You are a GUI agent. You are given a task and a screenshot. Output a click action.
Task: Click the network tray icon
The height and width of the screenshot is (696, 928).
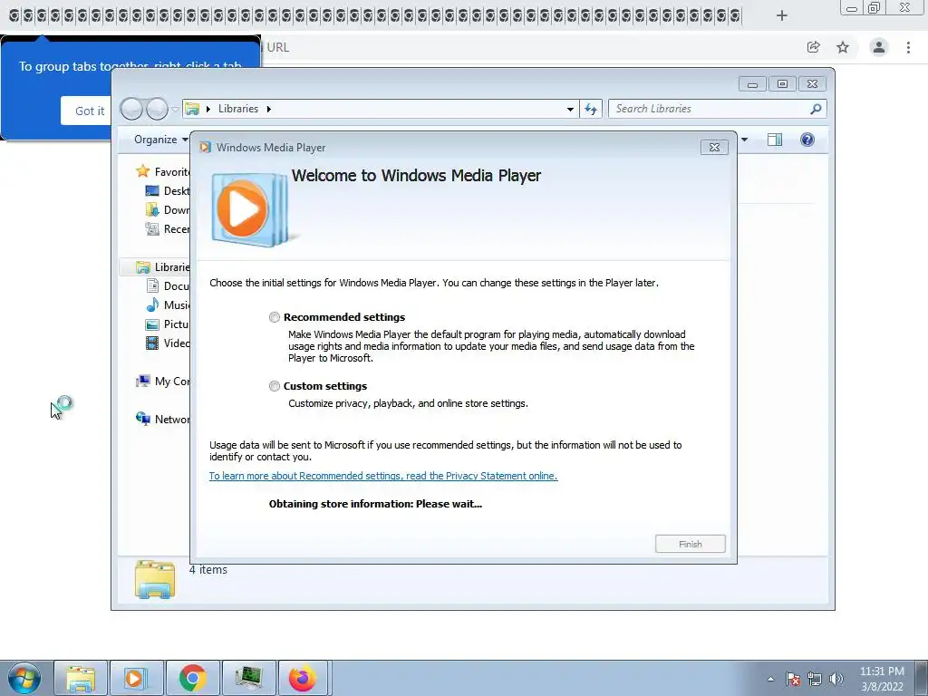pyautogui.click(x=815, y=679)
